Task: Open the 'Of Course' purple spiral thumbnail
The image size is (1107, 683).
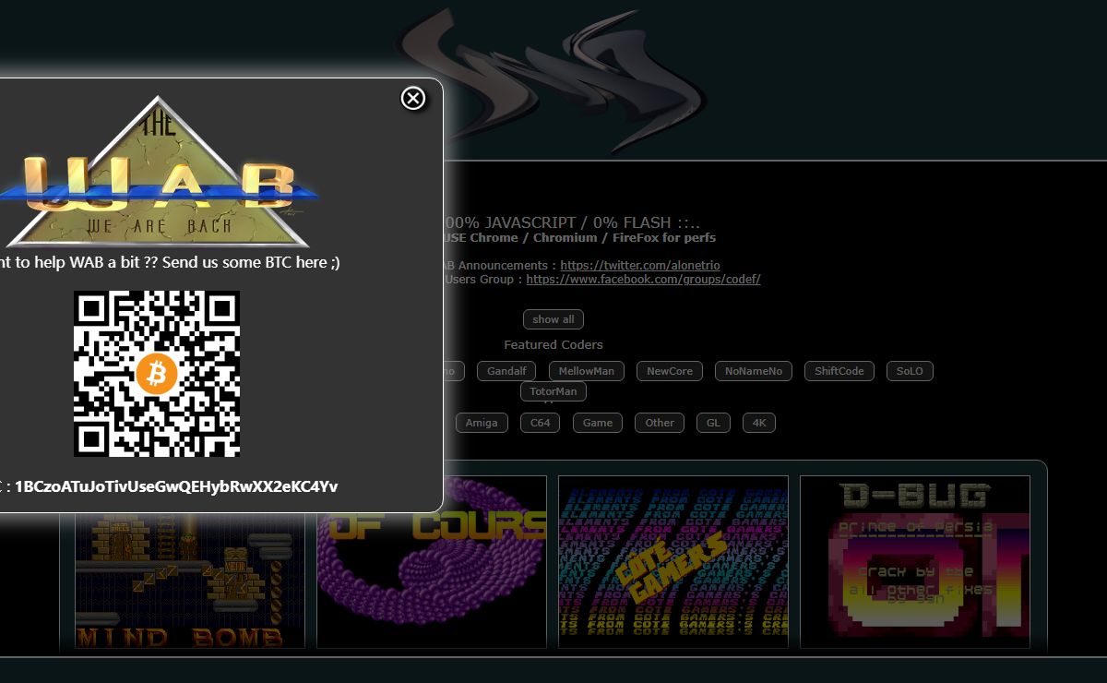Action: point(432,562)
